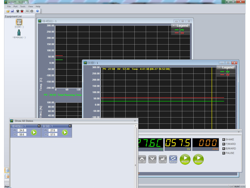250x188 pixels.
Task: Toggle the PAUSE indicator
Action: point(223,153)
